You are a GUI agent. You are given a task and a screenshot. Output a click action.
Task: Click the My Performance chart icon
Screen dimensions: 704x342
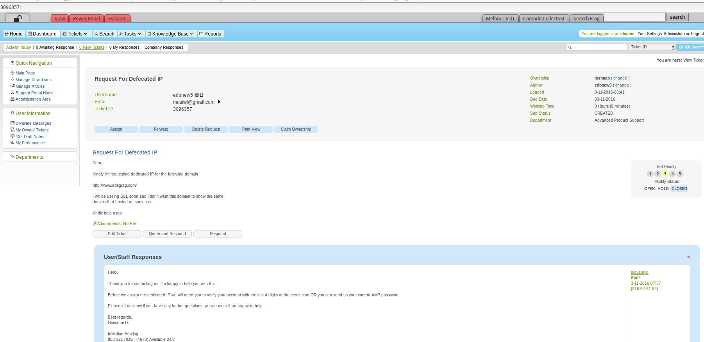click(13, 143)
